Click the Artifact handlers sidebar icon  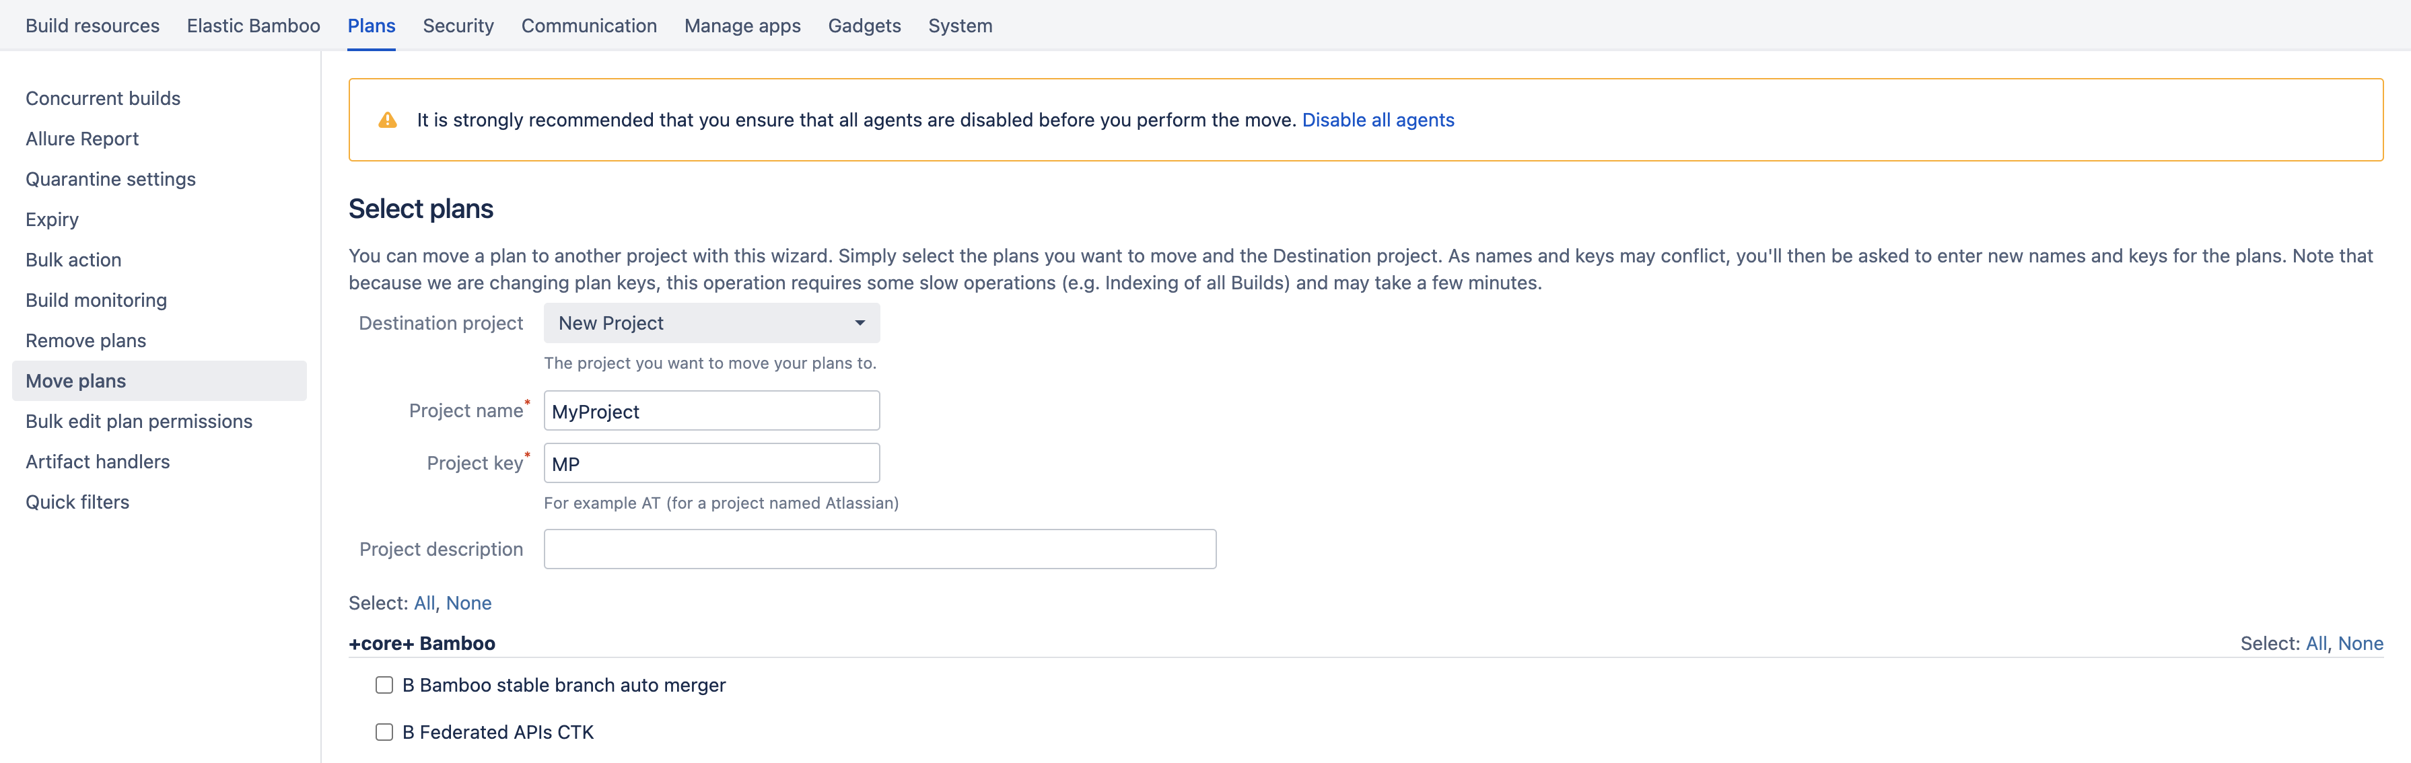click(x=97, y=460)
